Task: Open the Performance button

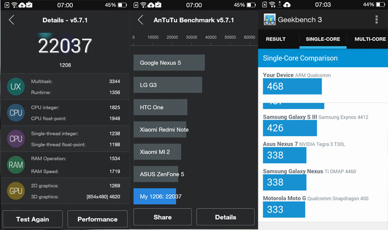Action: tap(98, 219)
